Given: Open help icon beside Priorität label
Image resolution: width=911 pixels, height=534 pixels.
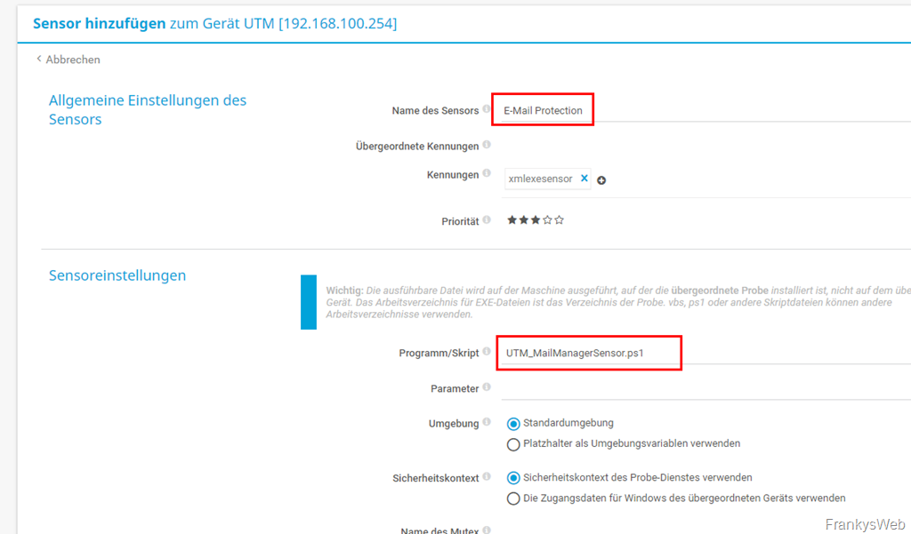Looking at the screenshot, I should click(487, 219).
